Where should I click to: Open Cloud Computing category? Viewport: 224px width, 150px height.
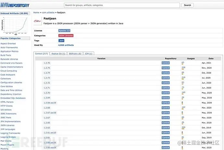click(9, 71)
